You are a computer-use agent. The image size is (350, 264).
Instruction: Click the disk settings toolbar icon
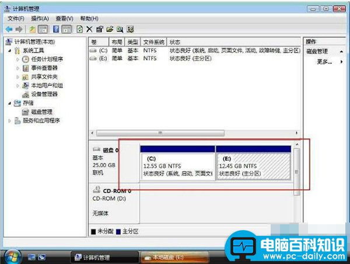pos(130,29)
